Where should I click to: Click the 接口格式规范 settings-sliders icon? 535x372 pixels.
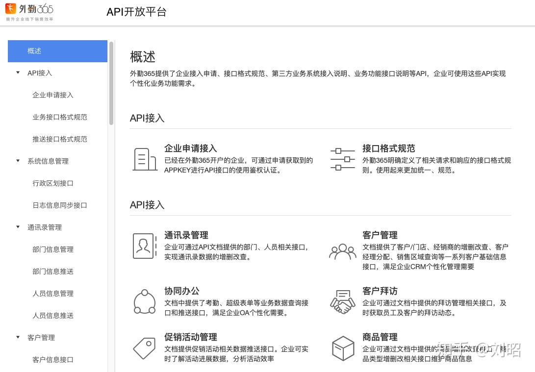342,158
